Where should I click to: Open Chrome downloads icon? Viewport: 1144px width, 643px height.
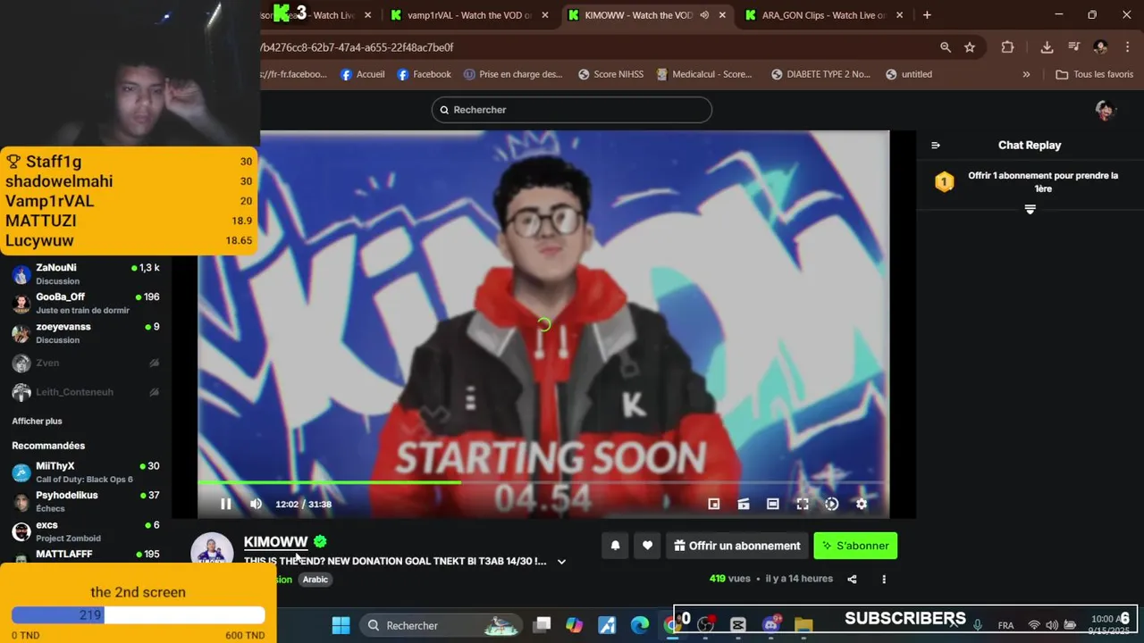click(1047, 47)
